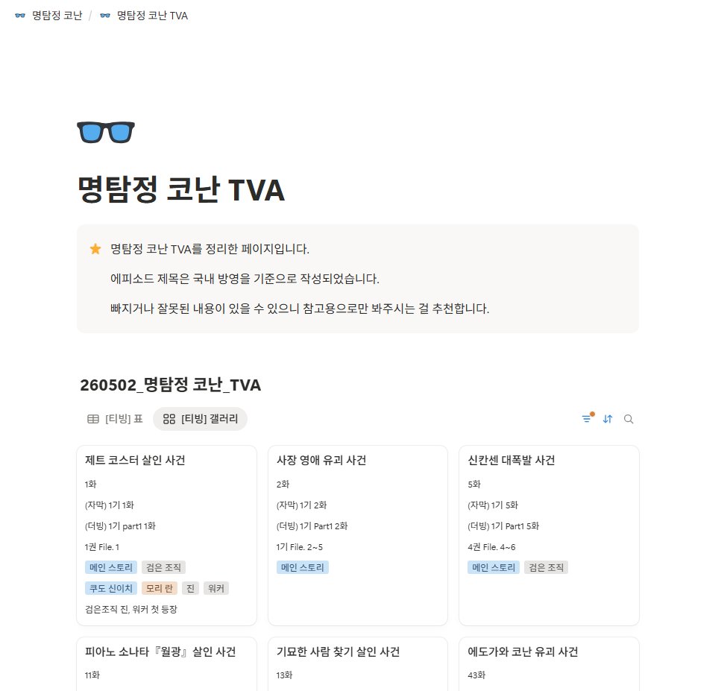Click text (더빙) 1기 part1 1화
The height and width of the screenshot is (691, 727).
[120, 526]
